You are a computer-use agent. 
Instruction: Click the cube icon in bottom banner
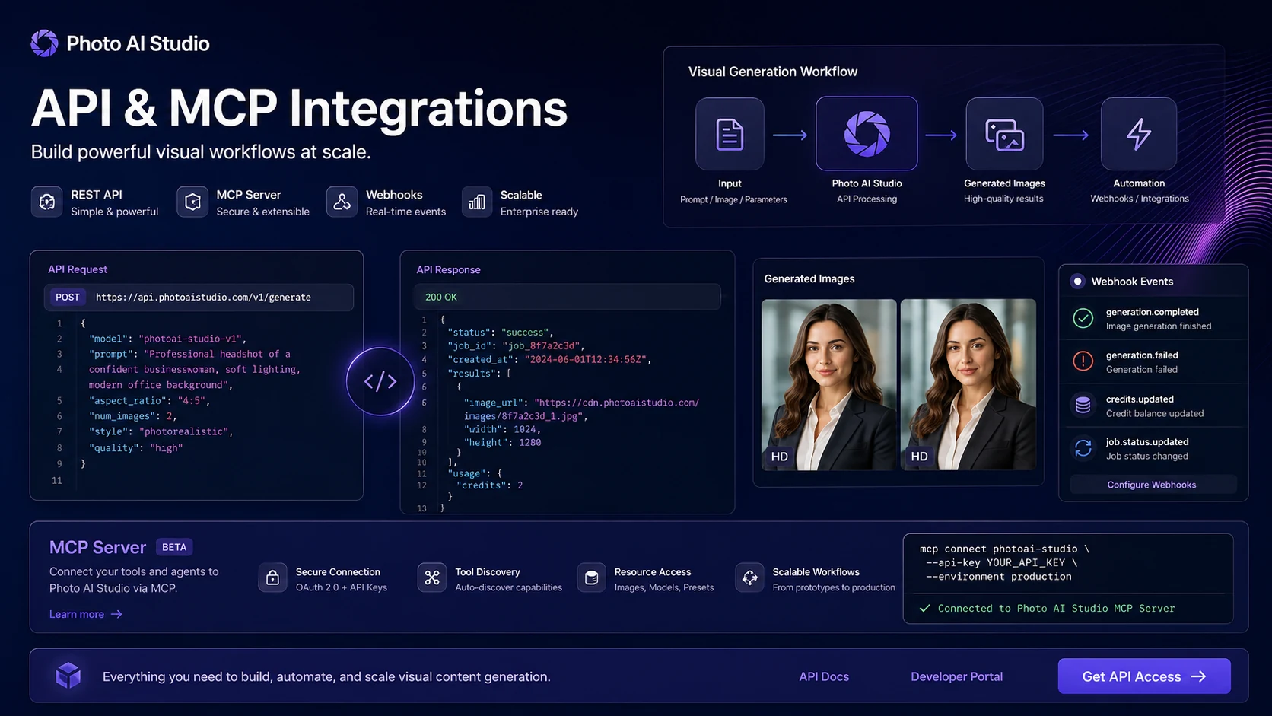click(x=68, y=675)
